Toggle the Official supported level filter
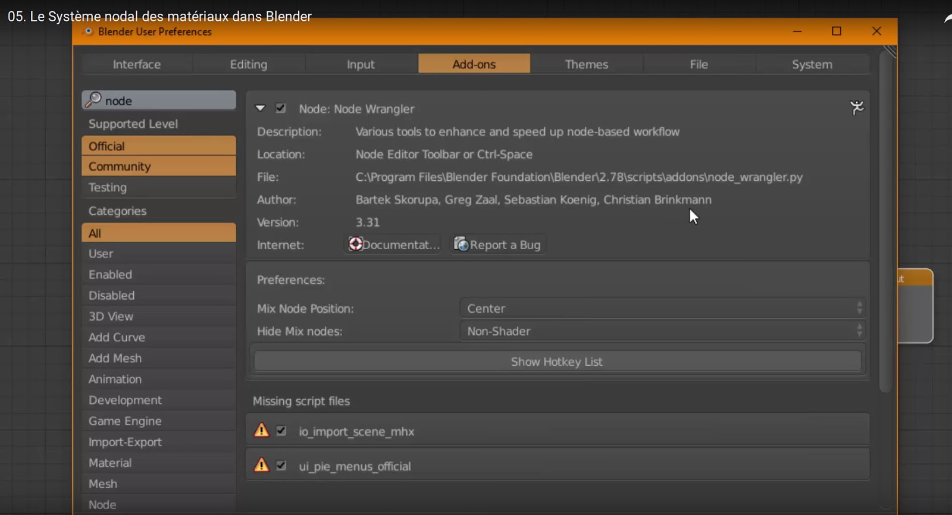 [x=159, y=146]
